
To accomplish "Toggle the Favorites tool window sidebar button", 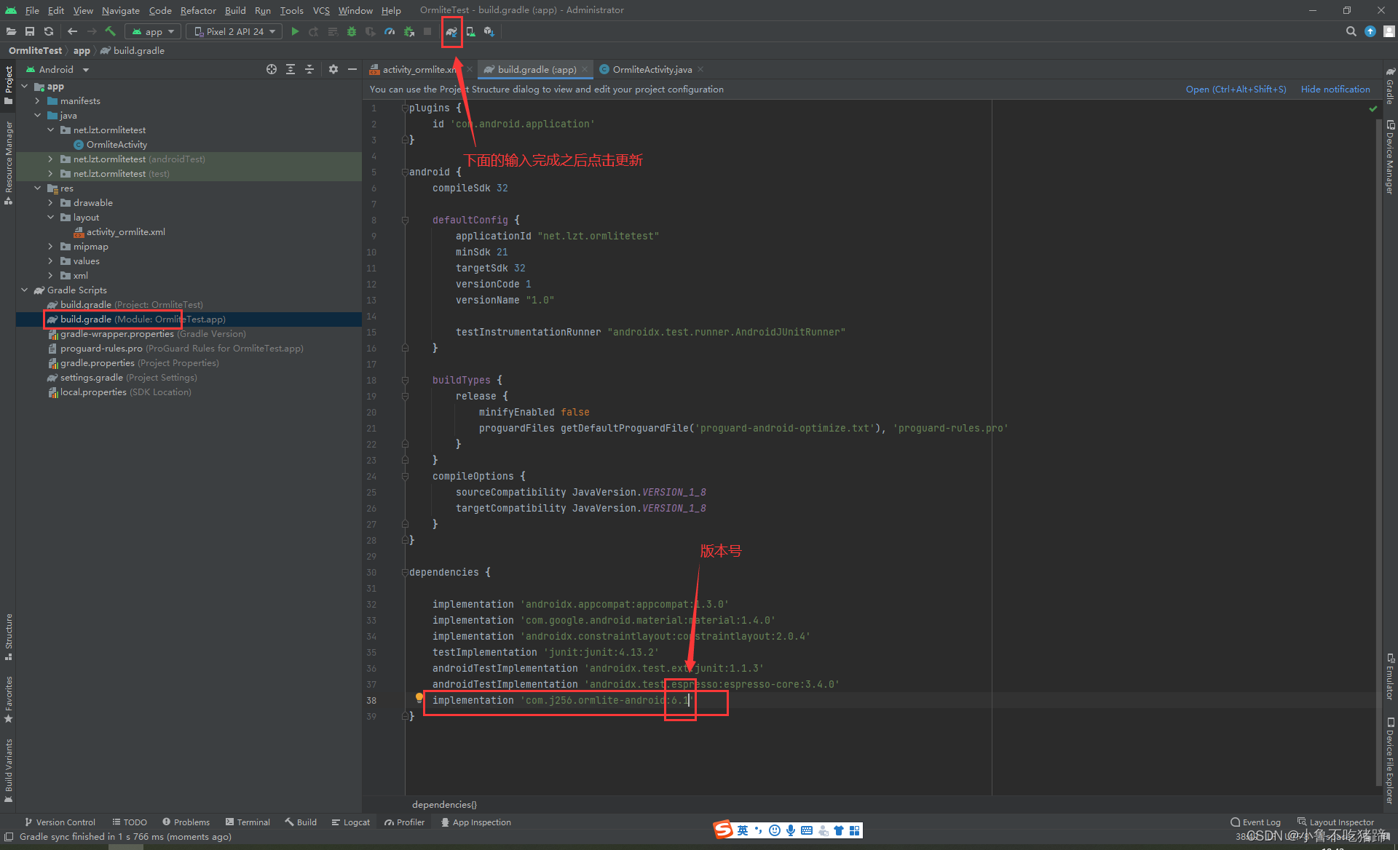I will pos(9,699).
